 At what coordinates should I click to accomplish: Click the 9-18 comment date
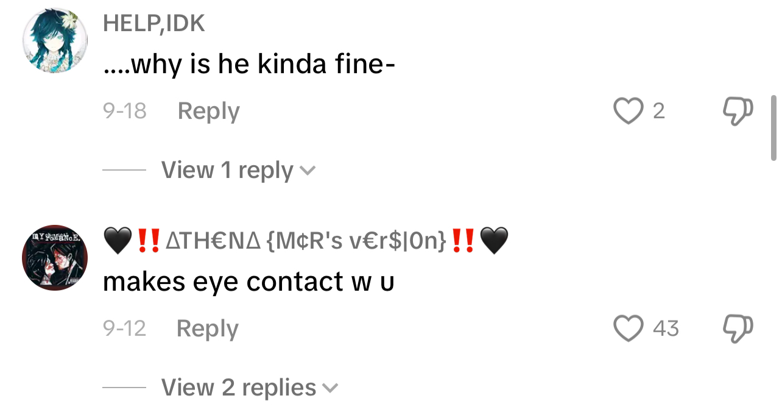(x=125, y=112)
